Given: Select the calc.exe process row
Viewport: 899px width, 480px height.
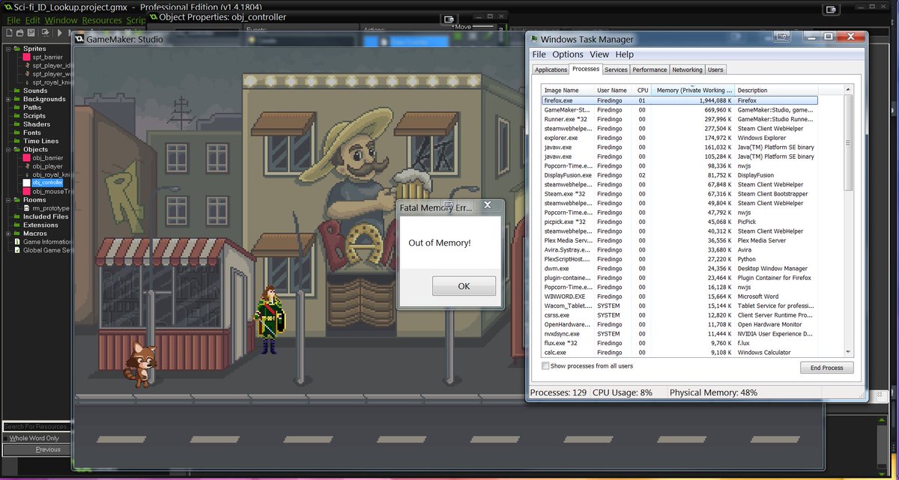Looking at the screenshot, I should [x=679, y=353].
